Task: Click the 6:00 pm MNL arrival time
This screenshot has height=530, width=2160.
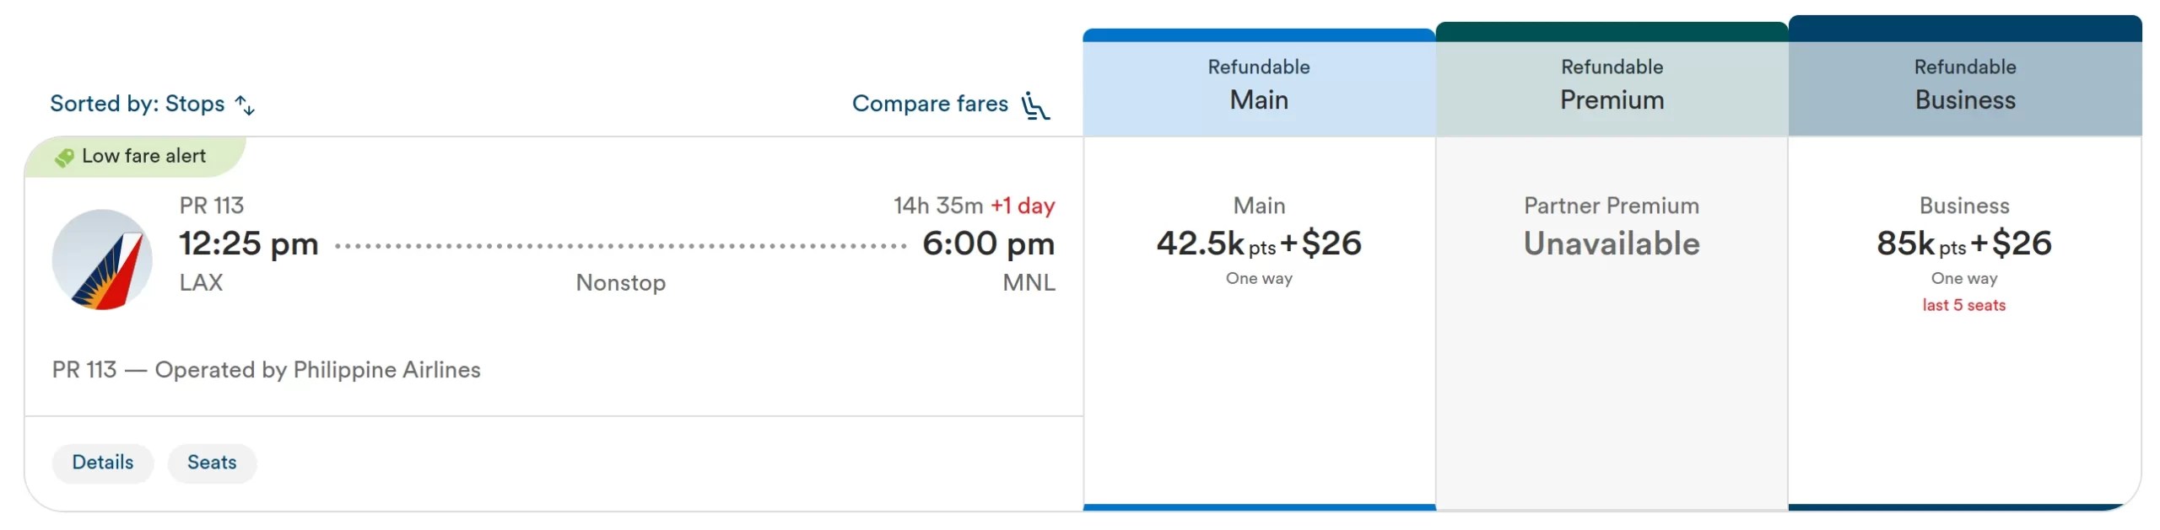Action: 988,244
